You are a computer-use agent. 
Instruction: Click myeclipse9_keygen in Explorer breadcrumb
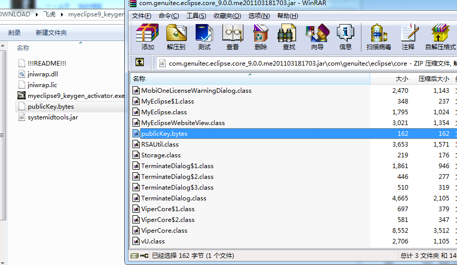96,14
